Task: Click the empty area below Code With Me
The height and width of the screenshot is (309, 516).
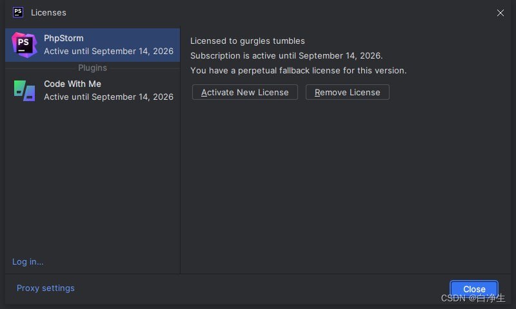Action: click(x=92, y=180)
